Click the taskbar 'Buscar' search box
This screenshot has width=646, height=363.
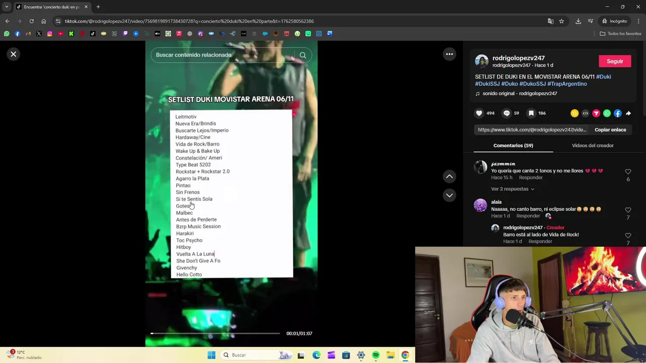[x=256, y=355]
